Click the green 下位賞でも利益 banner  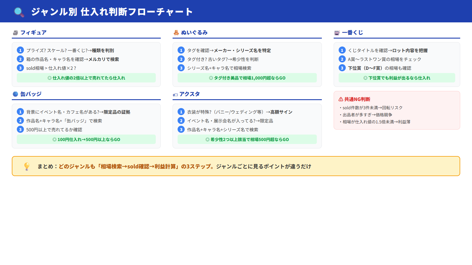click(396, 78)
